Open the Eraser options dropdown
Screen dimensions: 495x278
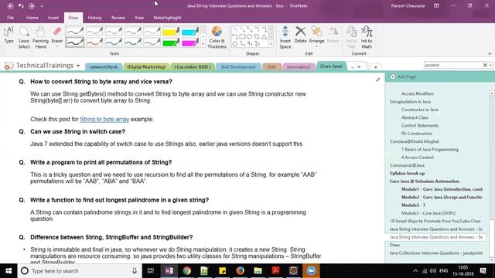point(57,46)
